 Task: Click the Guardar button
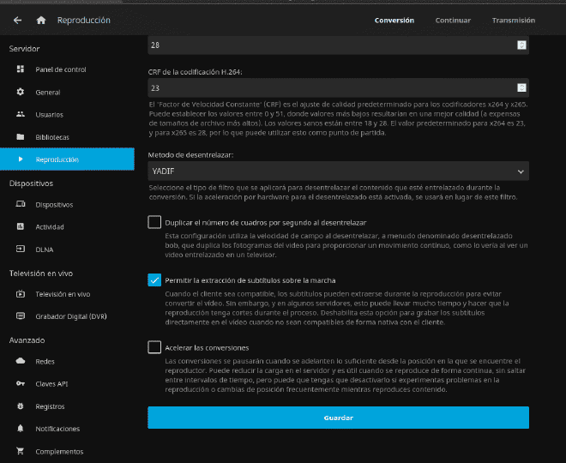coord(338,418)
